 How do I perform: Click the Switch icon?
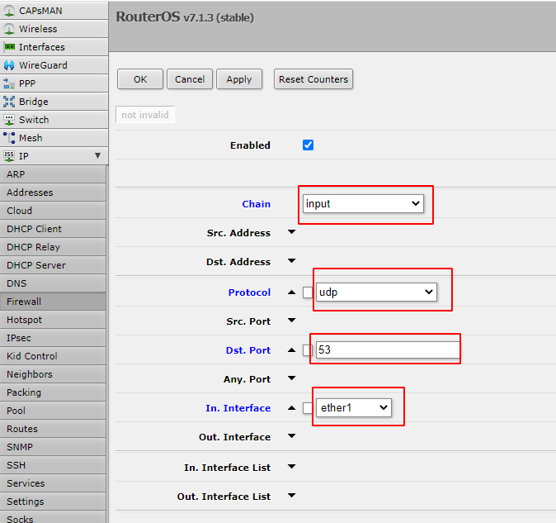tap(9, 120)
